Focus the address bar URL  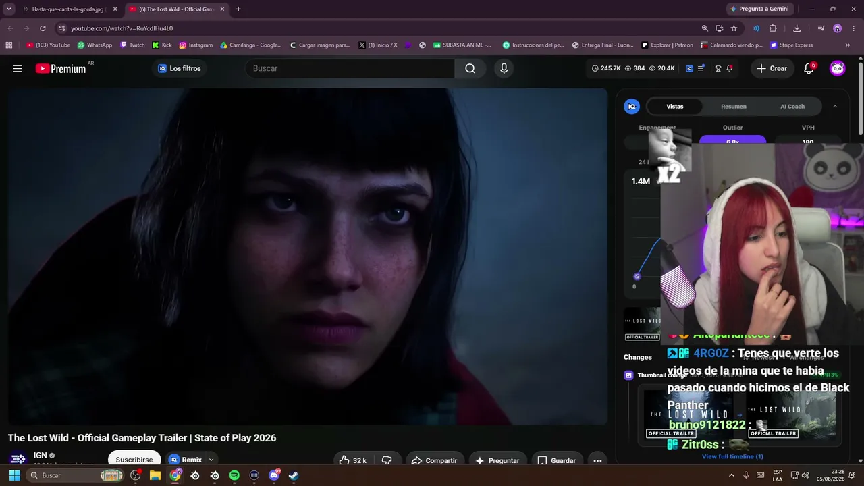tap(122, 28)
